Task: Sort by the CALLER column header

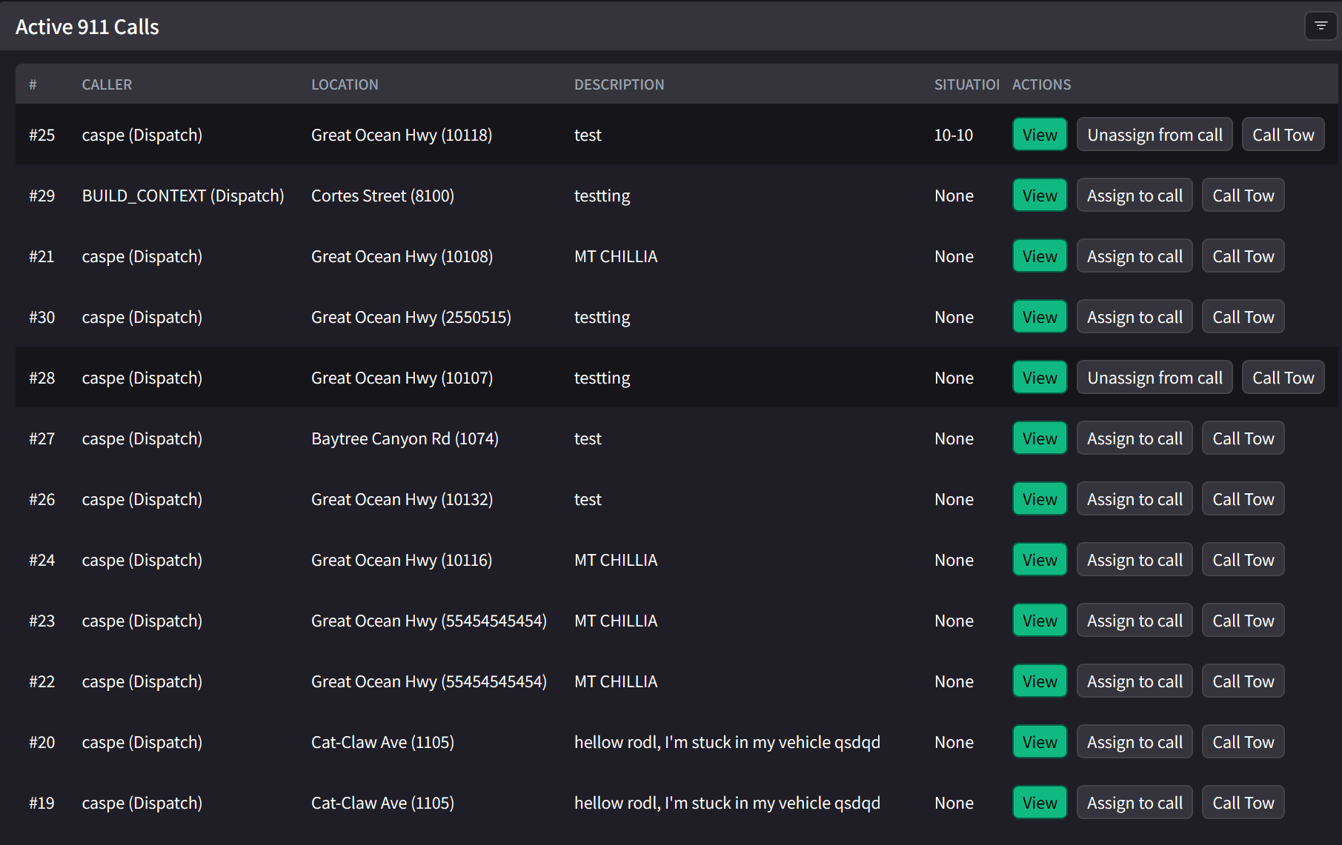Action: click(107, 84)
